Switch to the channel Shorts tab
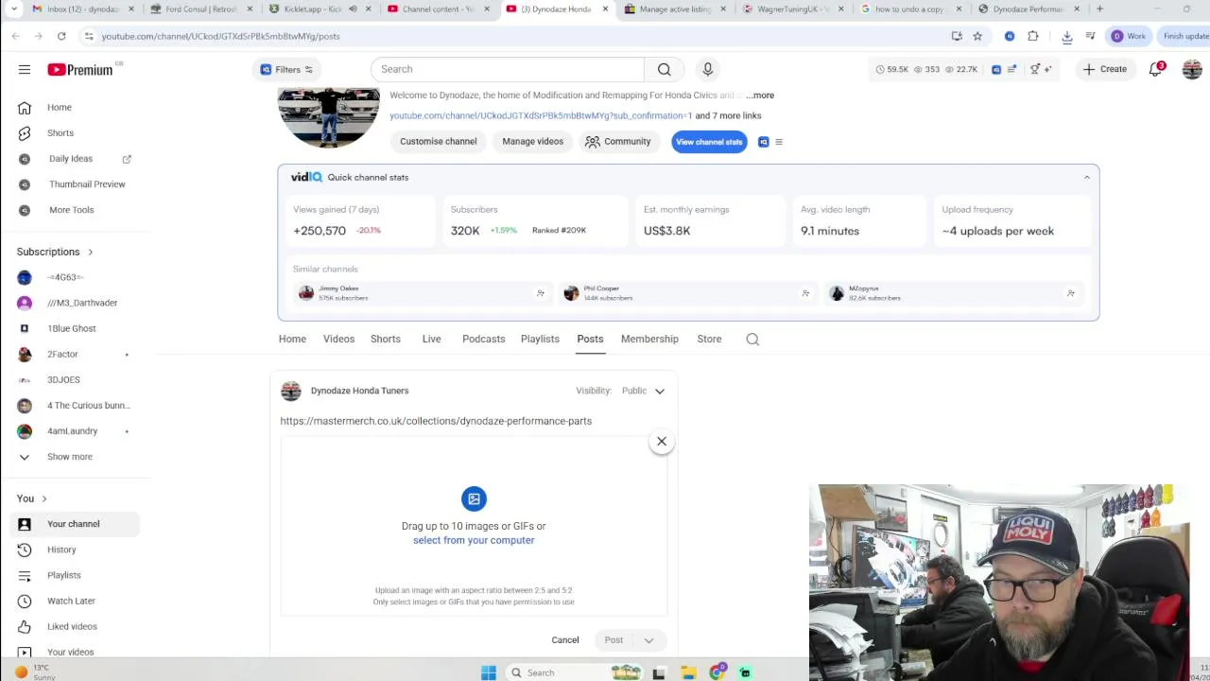1210x681 pixels. [x=386, y=339]
